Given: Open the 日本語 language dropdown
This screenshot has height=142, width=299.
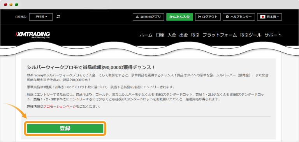Looking at the screenshot, I should point(269,17).
